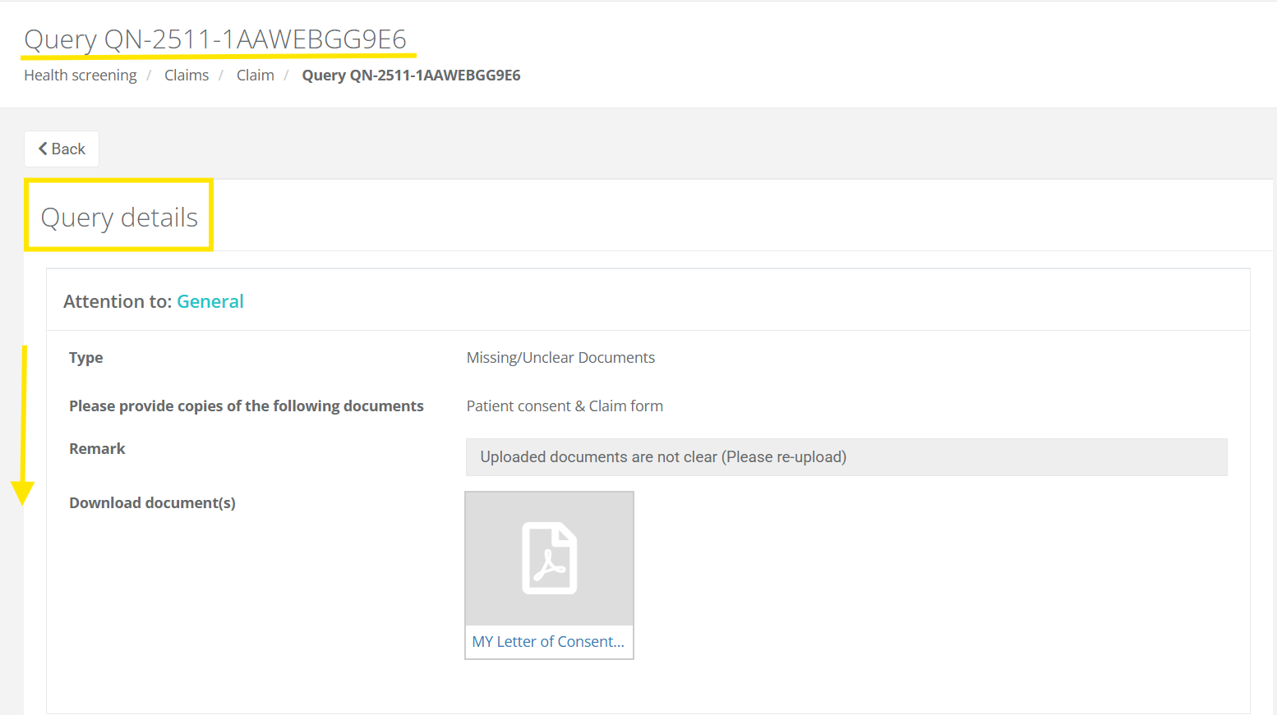Open the Claim breadcrumb

pos(255,76)
